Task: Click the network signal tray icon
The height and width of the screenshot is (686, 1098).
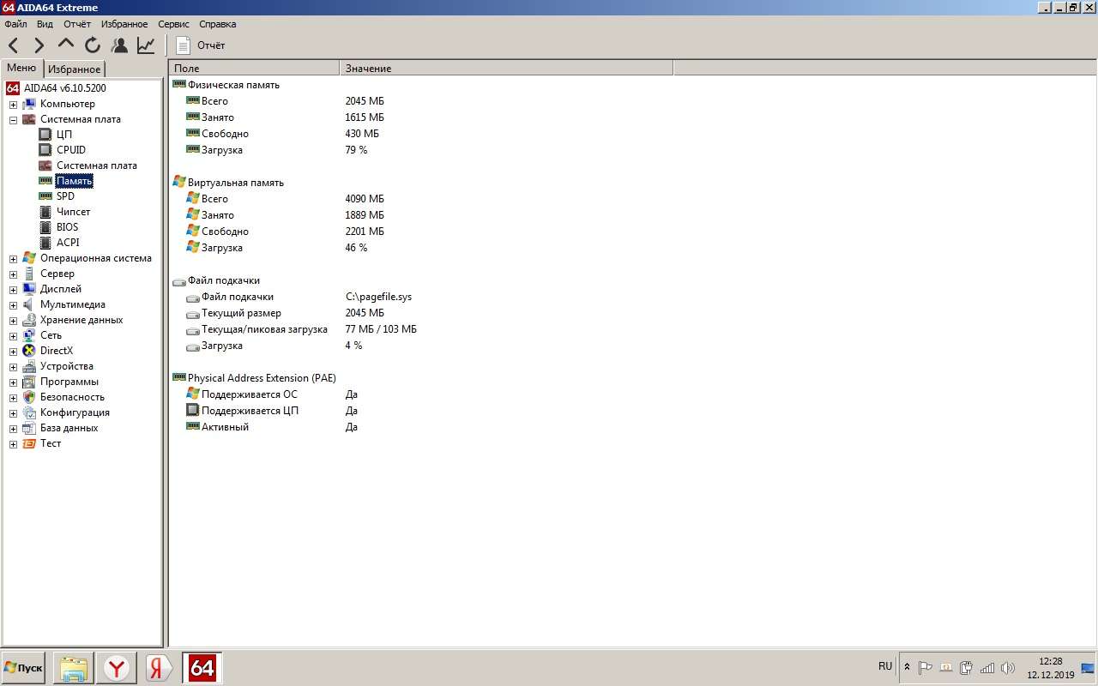Action: 987,668
